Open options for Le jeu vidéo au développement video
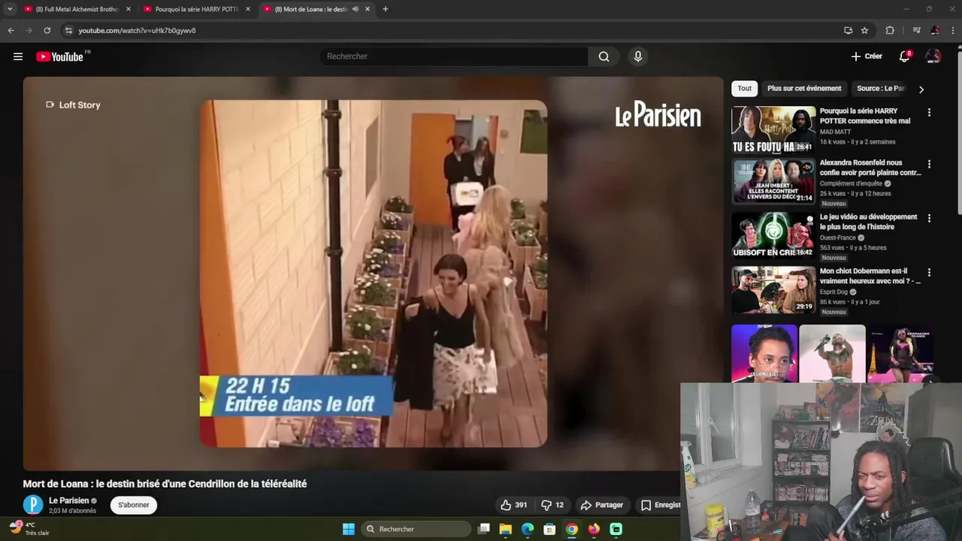The image size is (962, 541). tap(929, 219)
